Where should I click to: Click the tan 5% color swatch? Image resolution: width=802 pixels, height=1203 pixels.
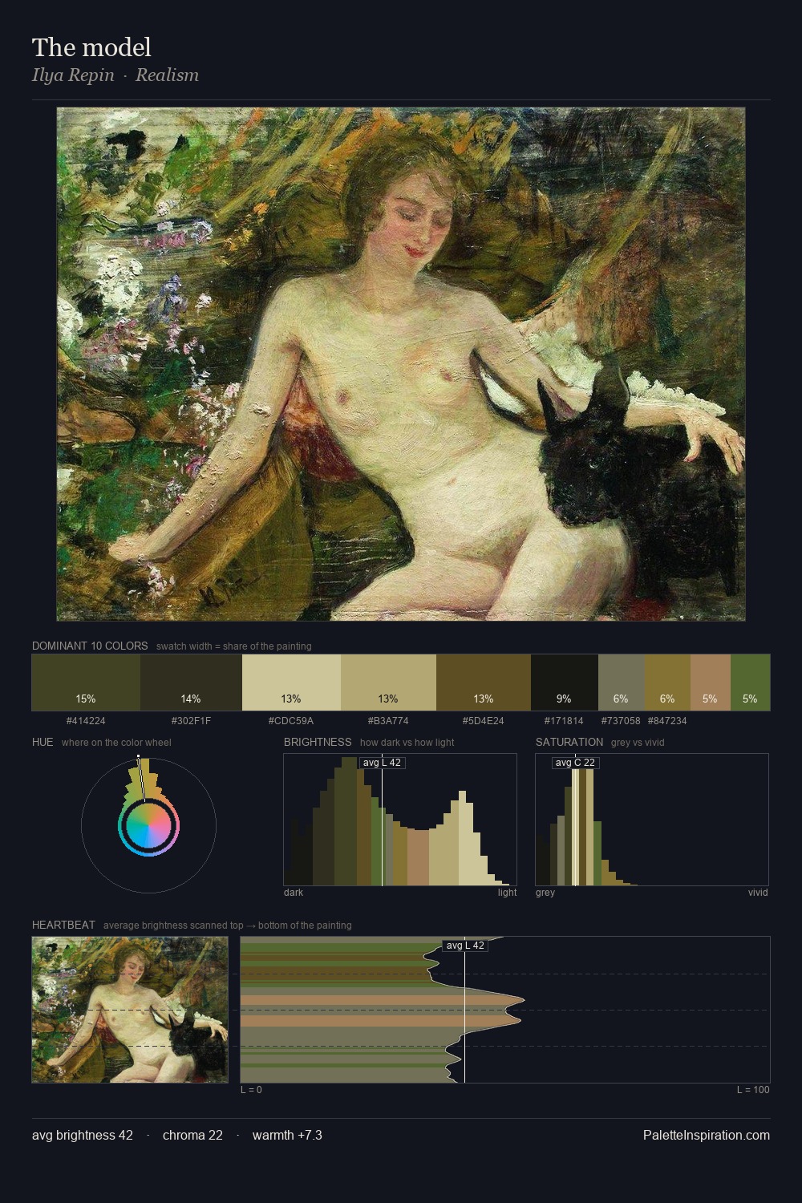coord(711,683)
